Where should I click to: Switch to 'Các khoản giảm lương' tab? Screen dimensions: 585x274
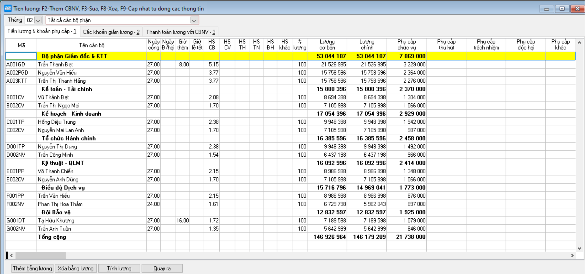click(111, 32)
